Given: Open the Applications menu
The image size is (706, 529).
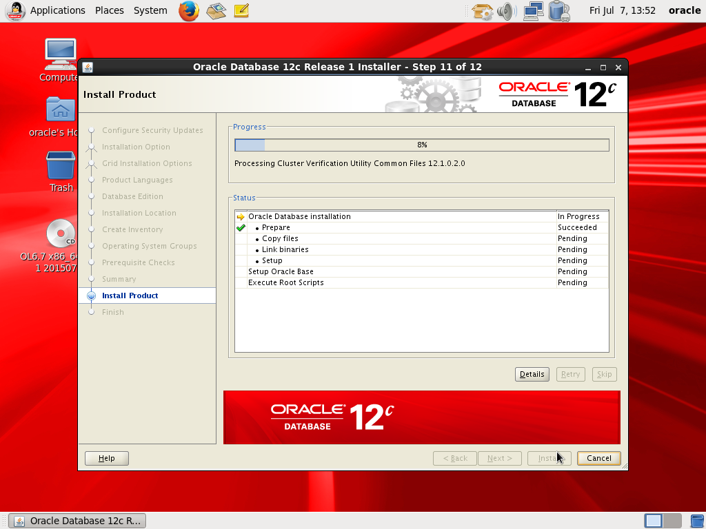Looking at the screenshot, I should point(58,10).
